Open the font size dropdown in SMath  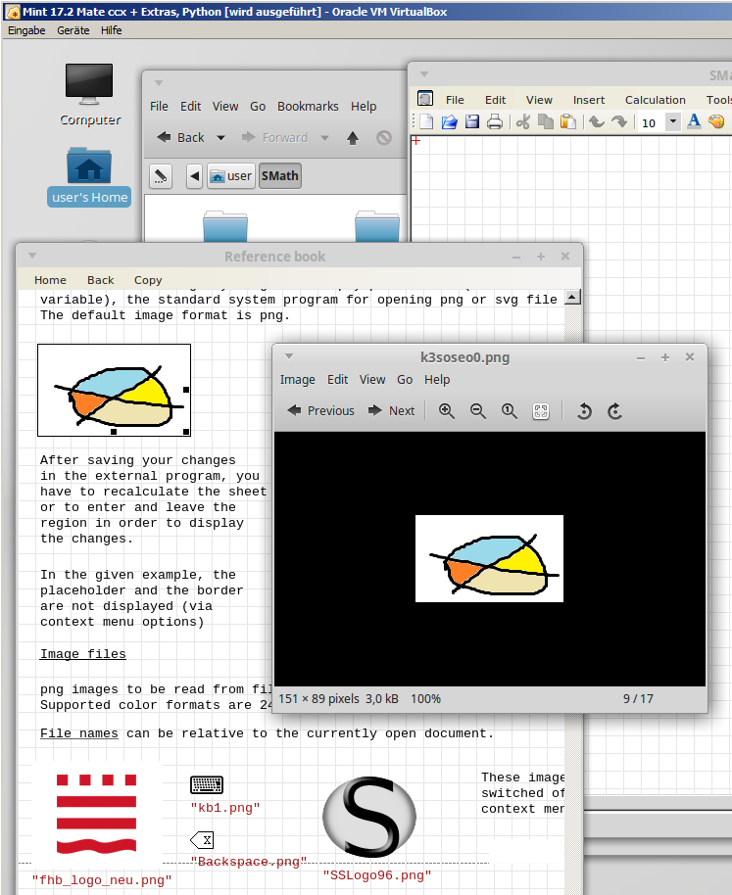[673, 122]
